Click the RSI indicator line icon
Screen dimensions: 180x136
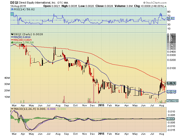pyautogui.click(x=12, y=9)
